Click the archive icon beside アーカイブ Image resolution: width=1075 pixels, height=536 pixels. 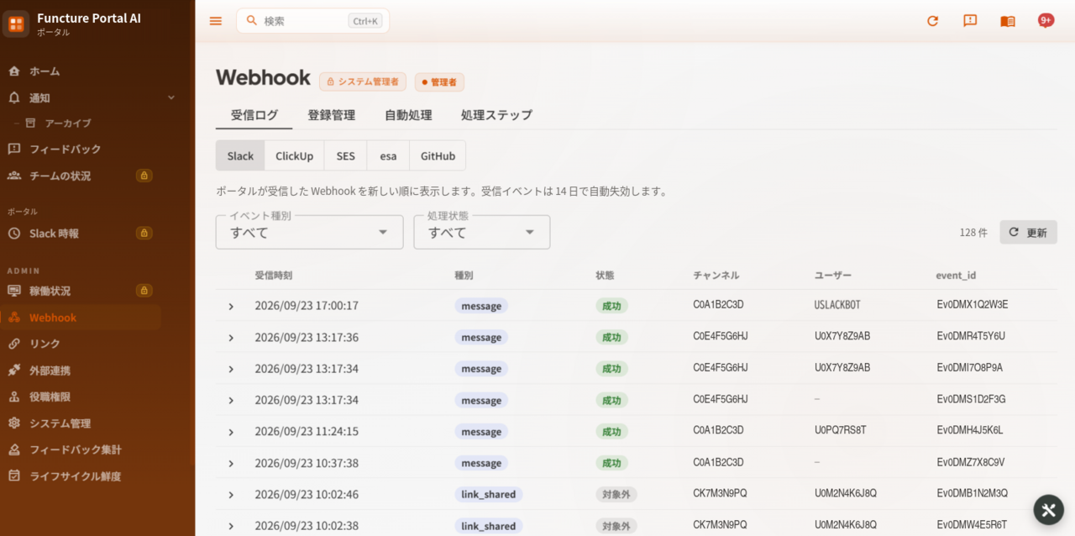(x=31, y=123)
